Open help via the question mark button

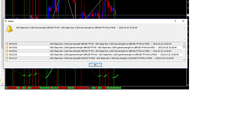click(x=175, y=21)
